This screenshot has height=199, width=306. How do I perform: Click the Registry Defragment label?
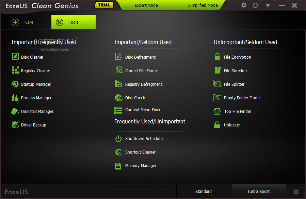point(144,84)
